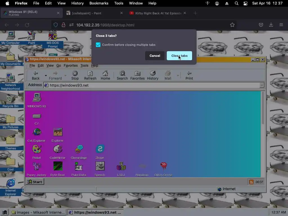Screen dimensions: 288x216
Task: Open Firefox hamburger application menu
Action: [x=281, y=25]
